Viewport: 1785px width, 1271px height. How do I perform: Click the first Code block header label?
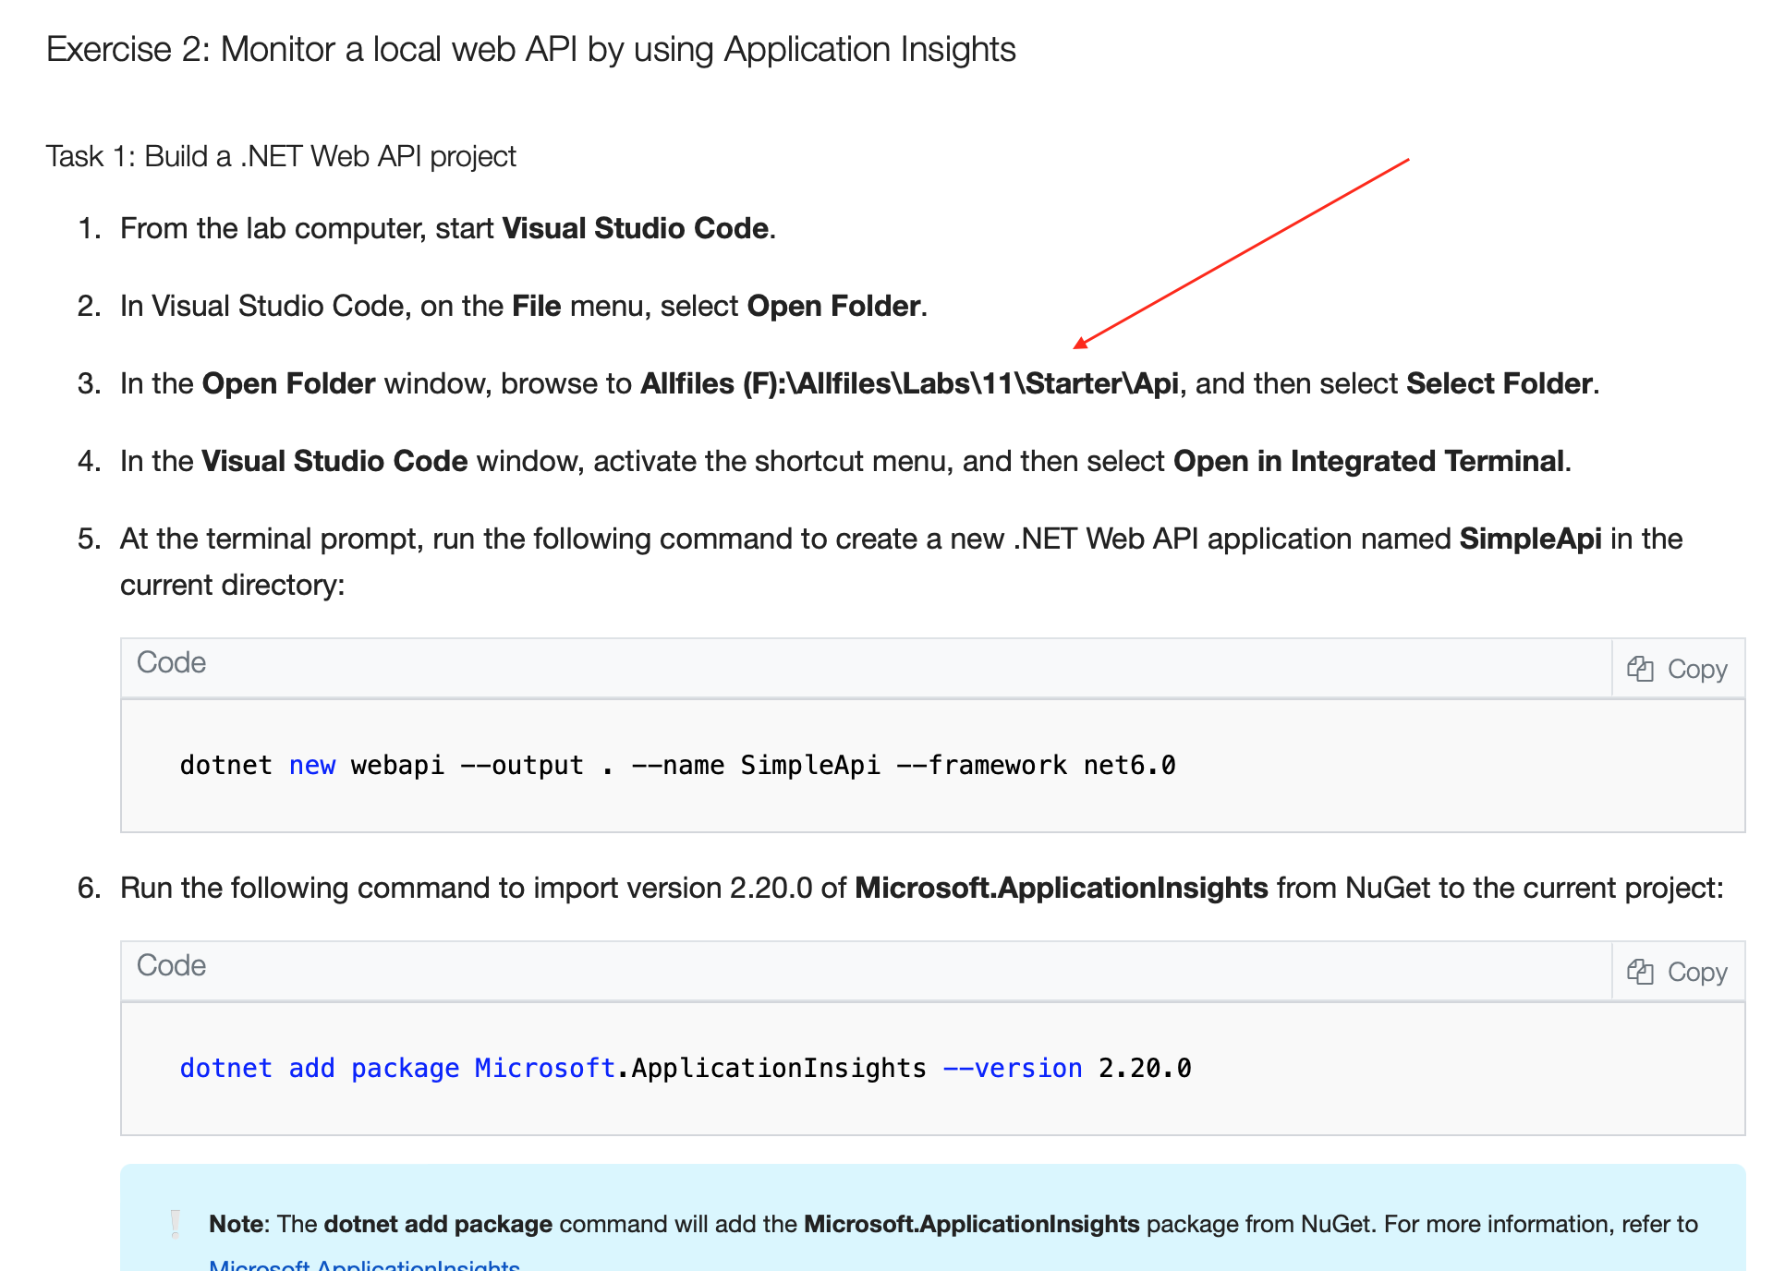pos(170,662)
